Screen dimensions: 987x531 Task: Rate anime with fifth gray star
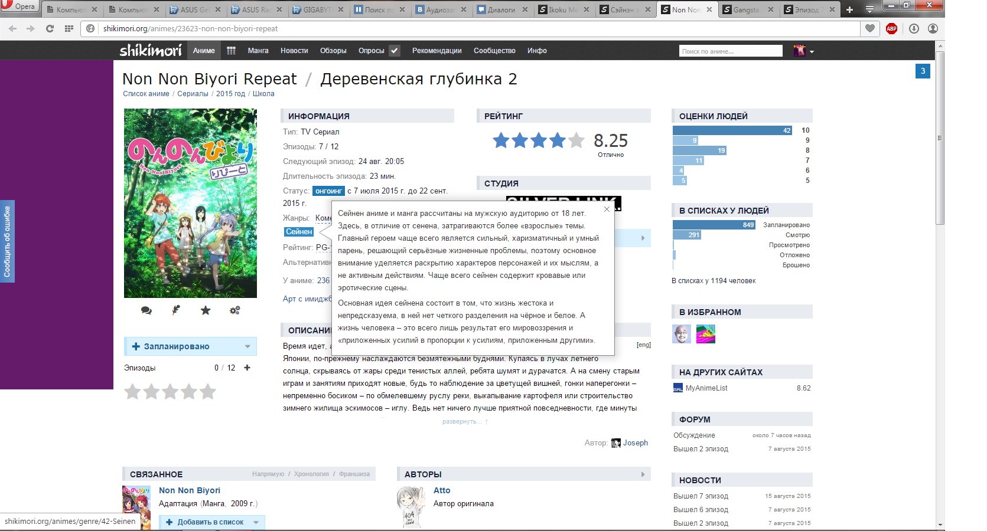pyautogui.click(x=208, y=392)
